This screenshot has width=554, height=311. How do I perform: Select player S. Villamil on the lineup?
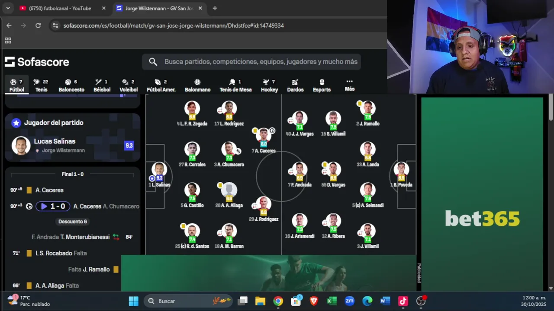click(x=333, y=124)
